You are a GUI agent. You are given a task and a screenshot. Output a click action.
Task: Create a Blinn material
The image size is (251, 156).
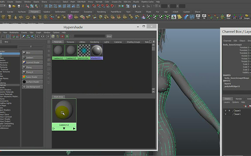(x=32, y=53)
